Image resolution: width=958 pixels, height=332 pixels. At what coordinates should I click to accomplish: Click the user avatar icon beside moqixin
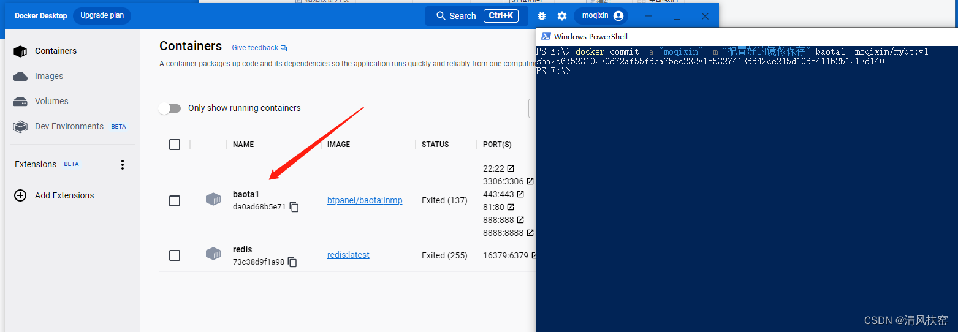618,16
